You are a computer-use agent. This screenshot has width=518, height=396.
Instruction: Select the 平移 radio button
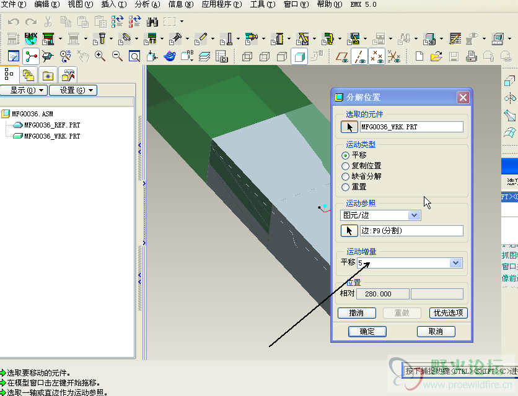pos(345,155)
